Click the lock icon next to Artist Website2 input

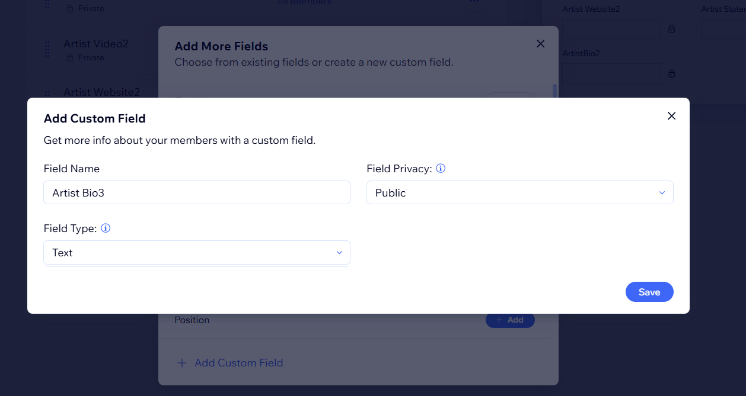point(672,29)
